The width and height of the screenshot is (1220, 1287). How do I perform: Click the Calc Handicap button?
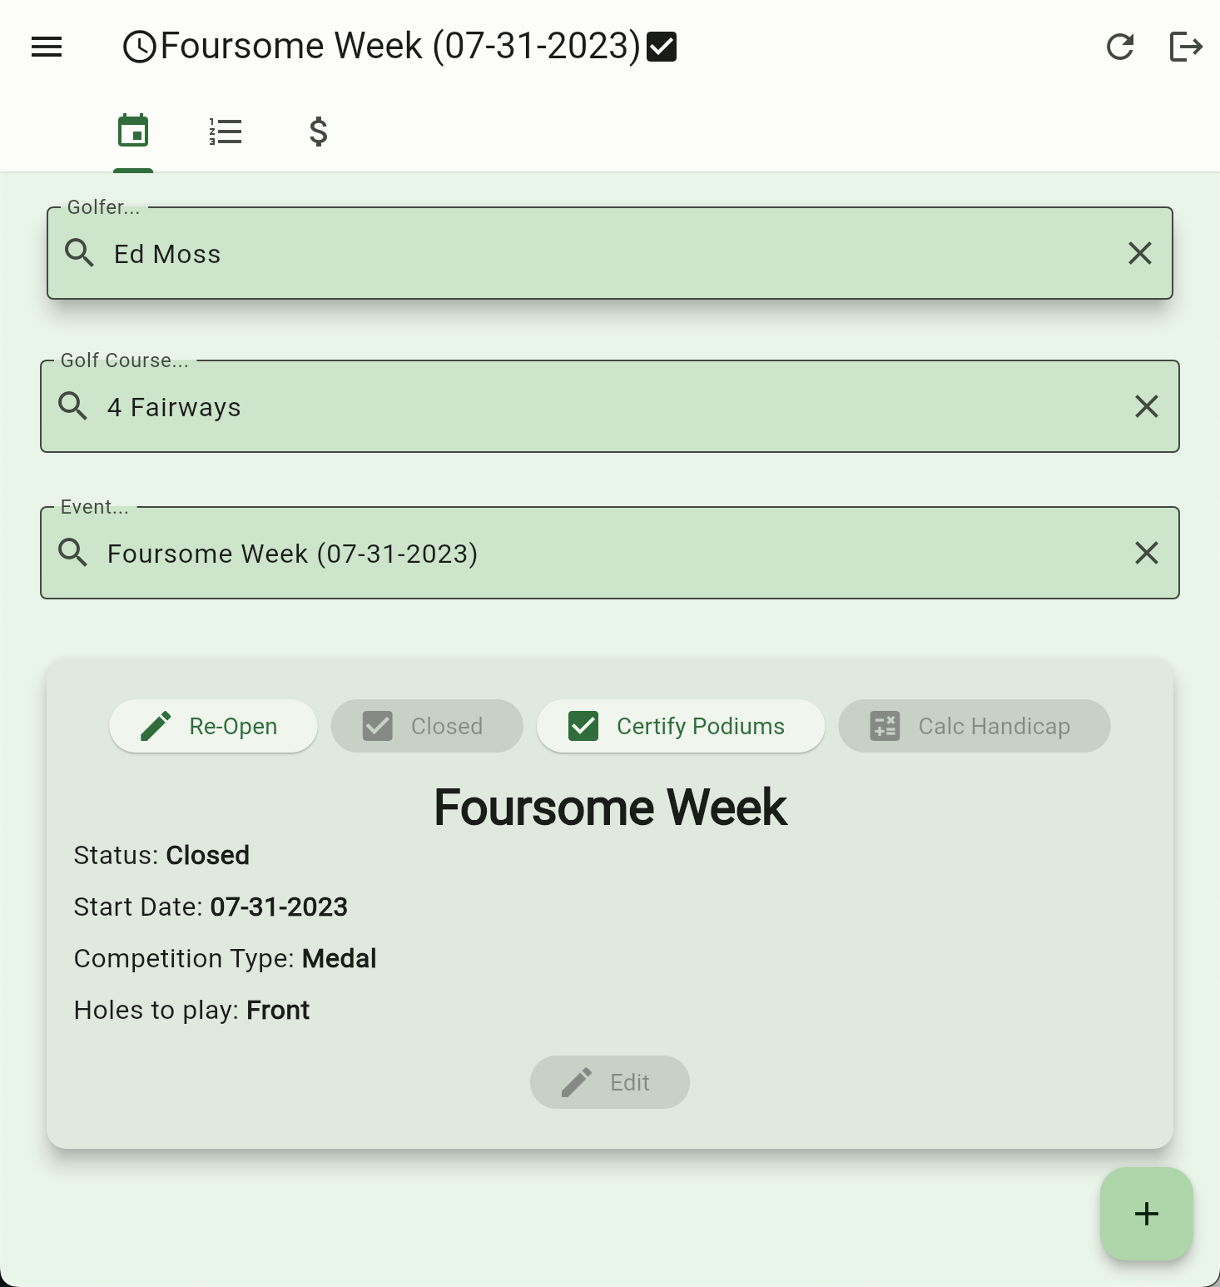(x=974, y=726)
